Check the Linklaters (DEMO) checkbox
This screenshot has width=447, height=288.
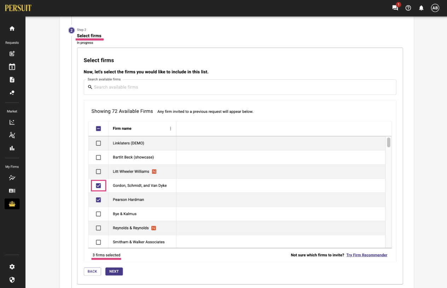click(98, 143)
